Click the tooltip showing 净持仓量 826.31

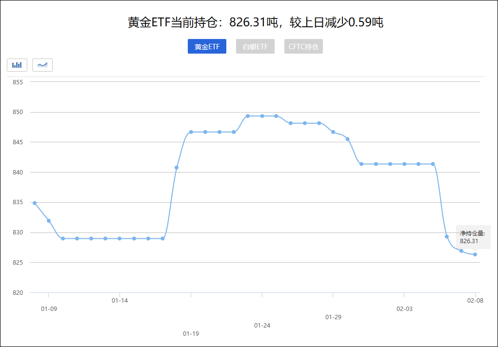tap(472, 236)
